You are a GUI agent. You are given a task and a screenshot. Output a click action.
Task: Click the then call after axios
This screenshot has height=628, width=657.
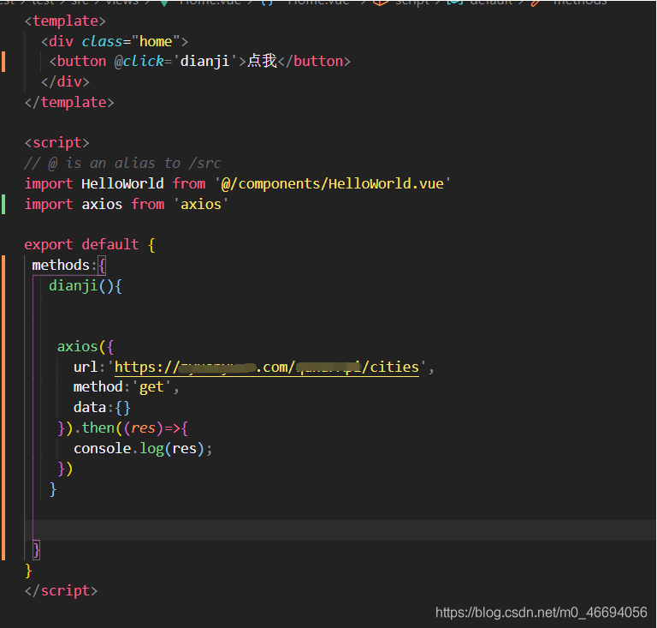[98, 428]
